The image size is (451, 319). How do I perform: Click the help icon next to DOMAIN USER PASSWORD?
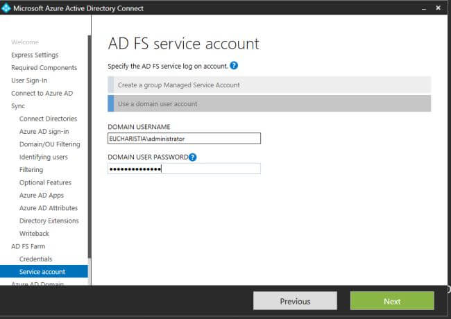(192, 157)
